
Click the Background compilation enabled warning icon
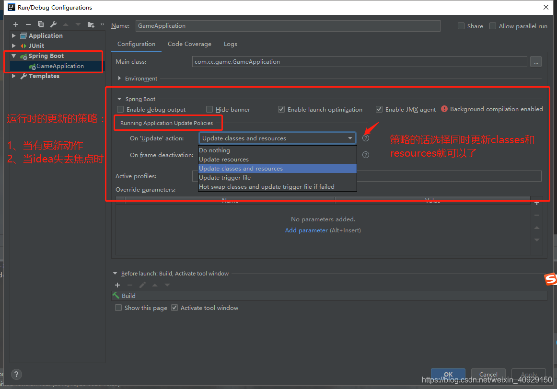[x=445, y=109]
